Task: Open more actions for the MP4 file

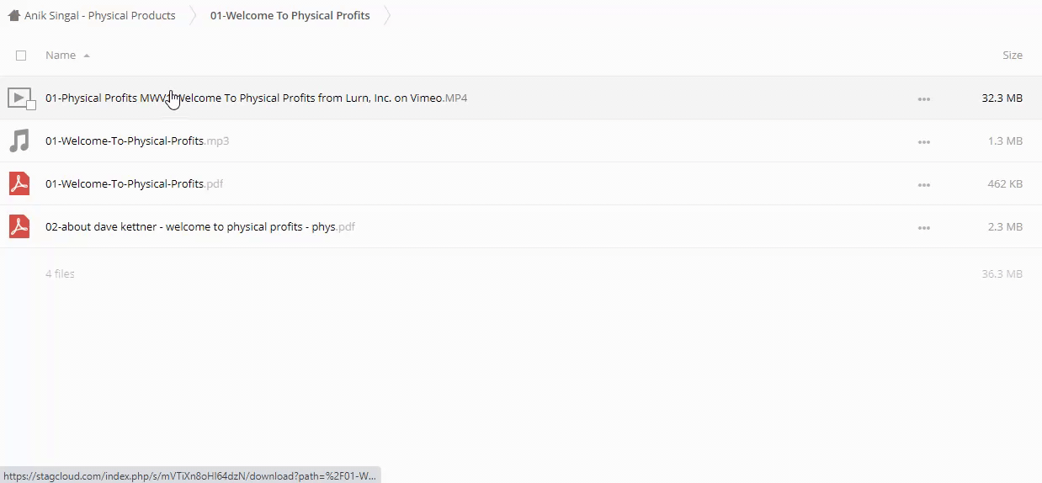Action: point(923,98)
